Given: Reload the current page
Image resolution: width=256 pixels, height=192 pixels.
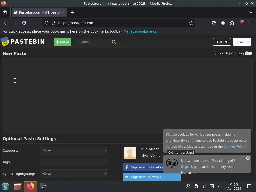Looking at the screenshot, I should [24, 23].
